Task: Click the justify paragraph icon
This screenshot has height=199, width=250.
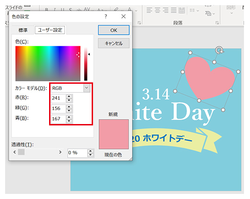Action: pos(174,10)
